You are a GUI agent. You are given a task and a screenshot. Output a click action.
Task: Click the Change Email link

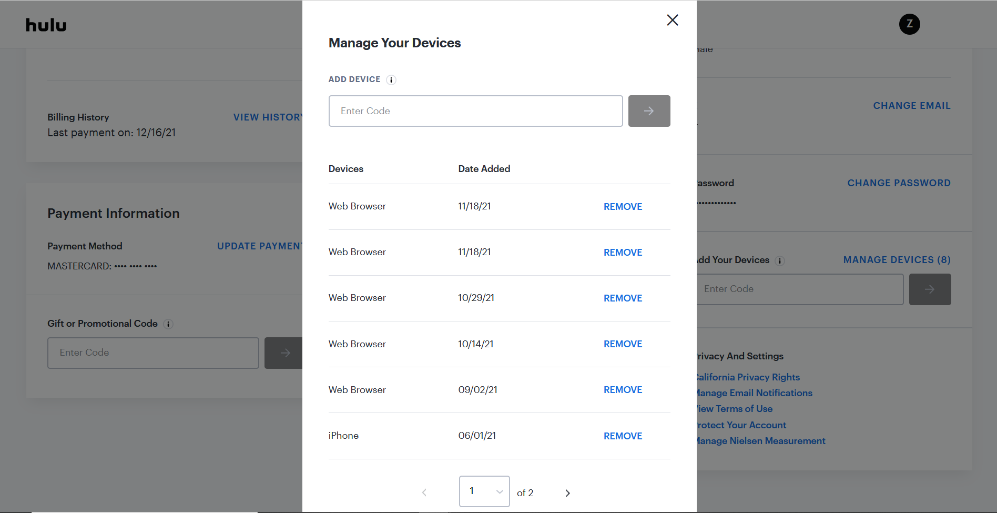(x=911, y=106)
